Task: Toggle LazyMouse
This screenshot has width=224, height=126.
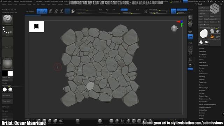Action: [182, 10]
